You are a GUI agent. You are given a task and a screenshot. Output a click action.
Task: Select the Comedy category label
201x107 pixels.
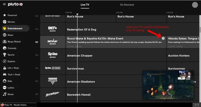click(x=12, y=48)
